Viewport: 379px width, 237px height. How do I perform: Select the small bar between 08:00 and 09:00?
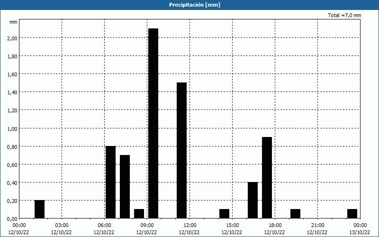(139, 214)
